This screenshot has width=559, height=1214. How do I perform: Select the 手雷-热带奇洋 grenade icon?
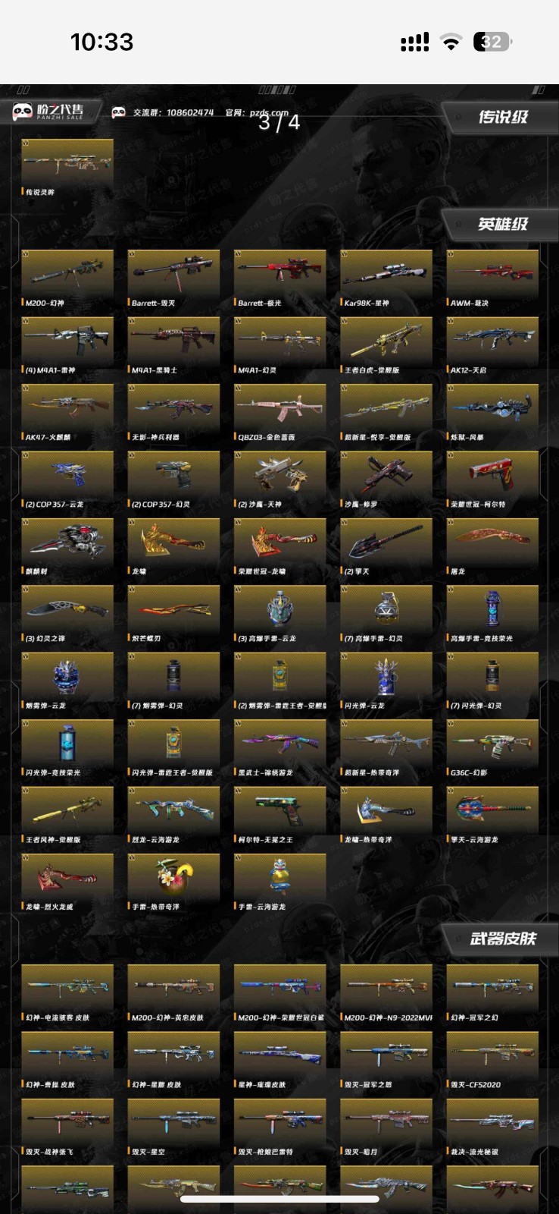pos(173,877)
